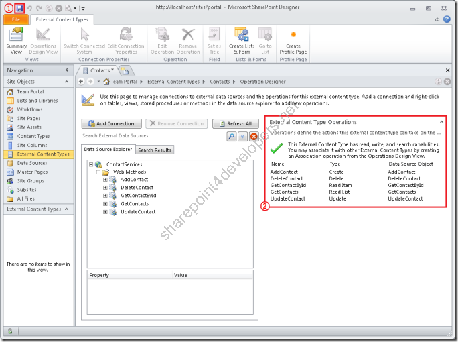458x342 pixels.
Task: Open Customize Quick Access Toolbar dropdown
Action: coord(83,9)
